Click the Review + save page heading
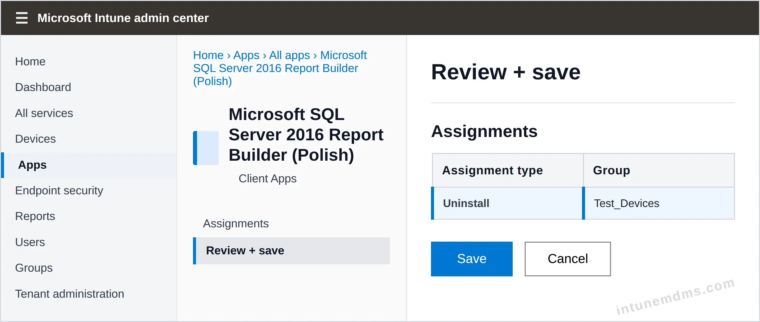 point(506,72)
